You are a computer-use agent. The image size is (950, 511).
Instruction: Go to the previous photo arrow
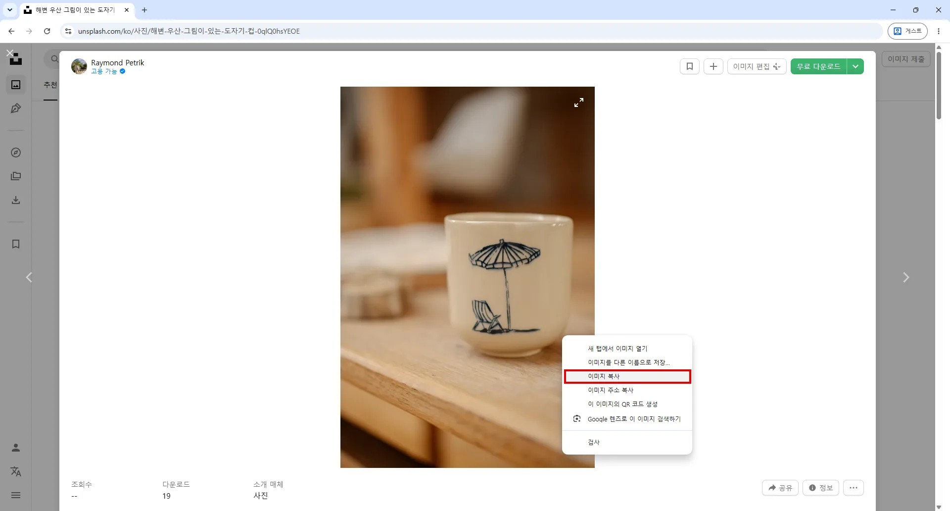click(29, 277)
